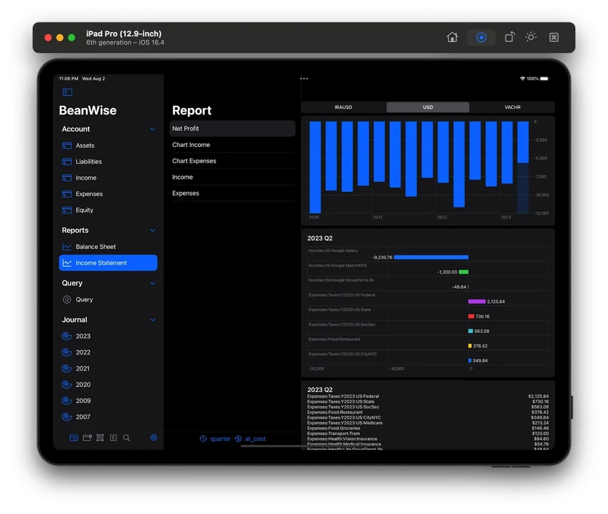Switch to the VACHR currency tab
The image size is (608, 514).
pos(512,107)
